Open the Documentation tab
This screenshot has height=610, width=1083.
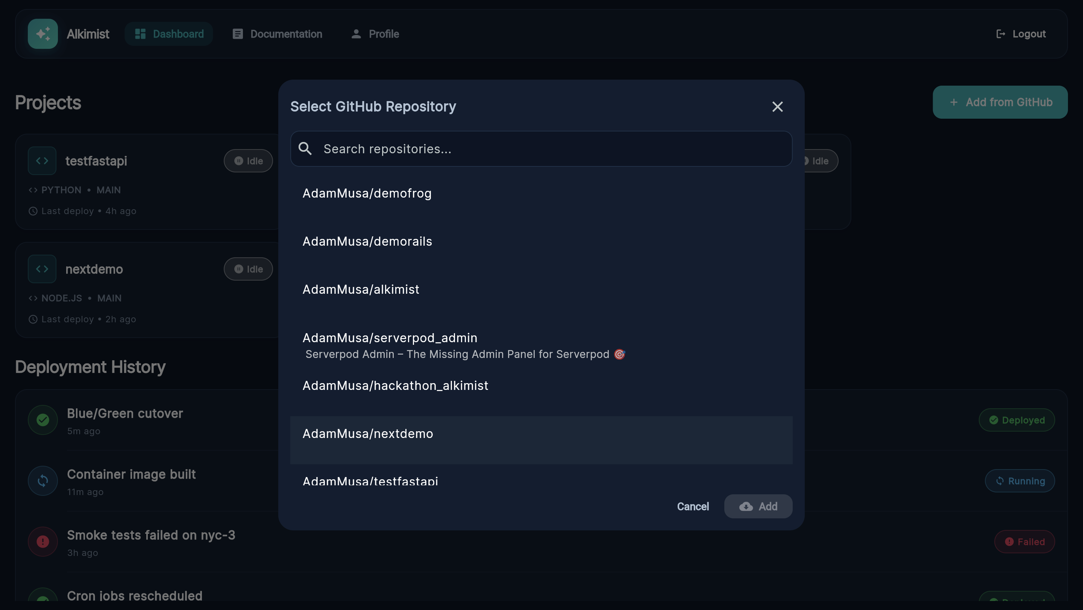(278, 34)
